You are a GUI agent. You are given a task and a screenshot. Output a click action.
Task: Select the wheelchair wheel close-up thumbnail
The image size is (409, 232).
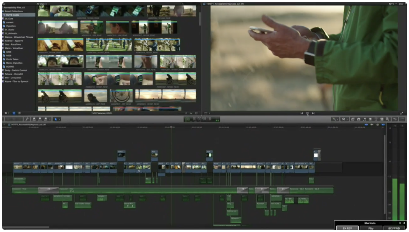121,96
